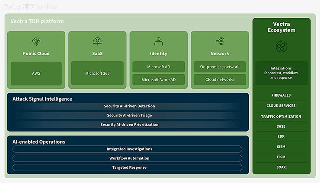Click CLOUD SERVICES in the ecosystem list
Viewport: 320px width, 183px height.
point(281,106)
